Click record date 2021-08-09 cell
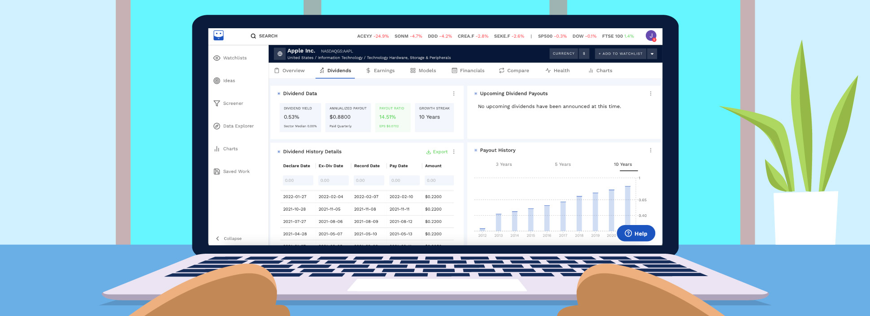Screen dimensions: 870x316 click(366, 221)
